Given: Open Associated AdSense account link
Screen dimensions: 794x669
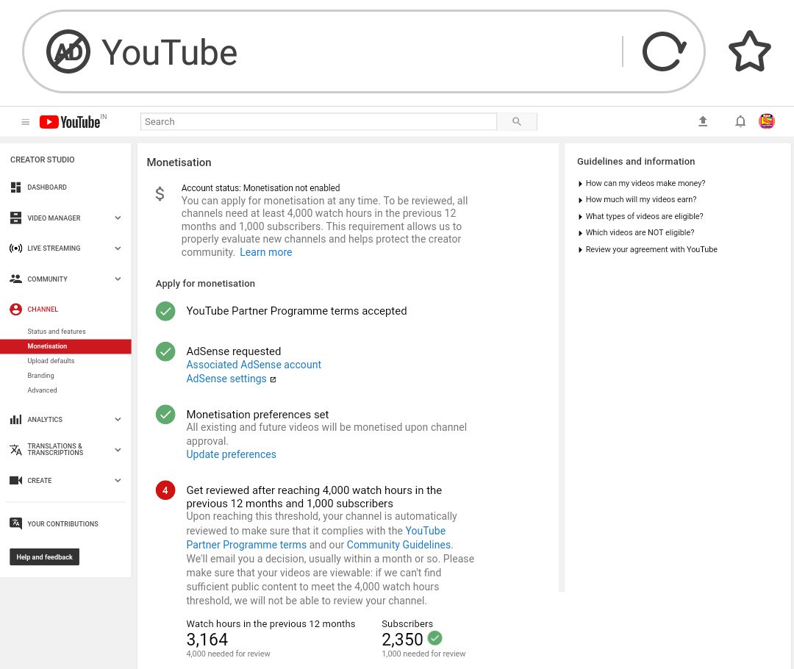Looking at the screenshot, I should point(254,365).
